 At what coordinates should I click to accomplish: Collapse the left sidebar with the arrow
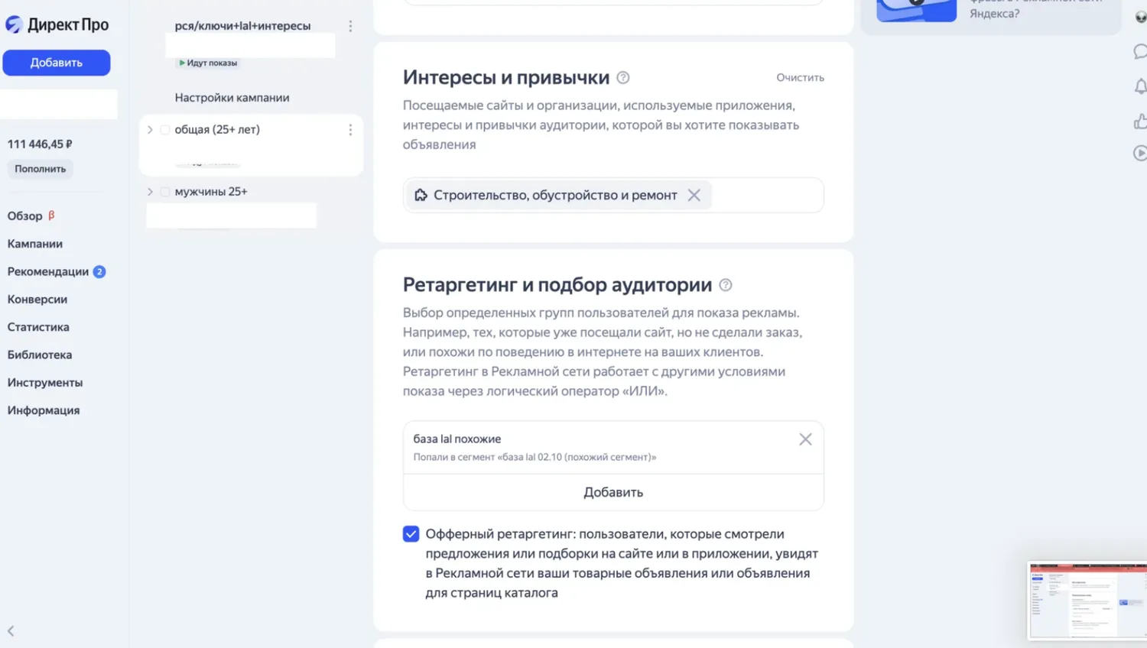click(11, 631)
